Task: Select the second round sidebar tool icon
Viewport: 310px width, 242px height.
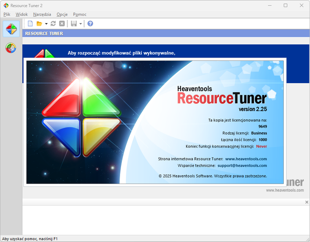Action: [x=11, y=48]
